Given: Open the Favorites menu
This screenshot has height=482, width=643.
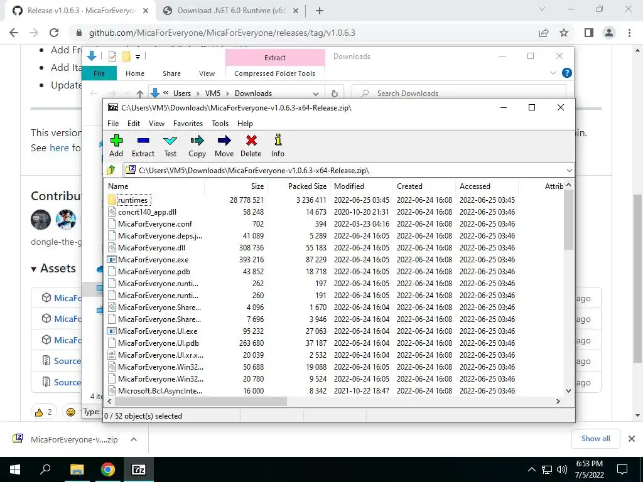Looking at the screenshot, I should [188, 124].
